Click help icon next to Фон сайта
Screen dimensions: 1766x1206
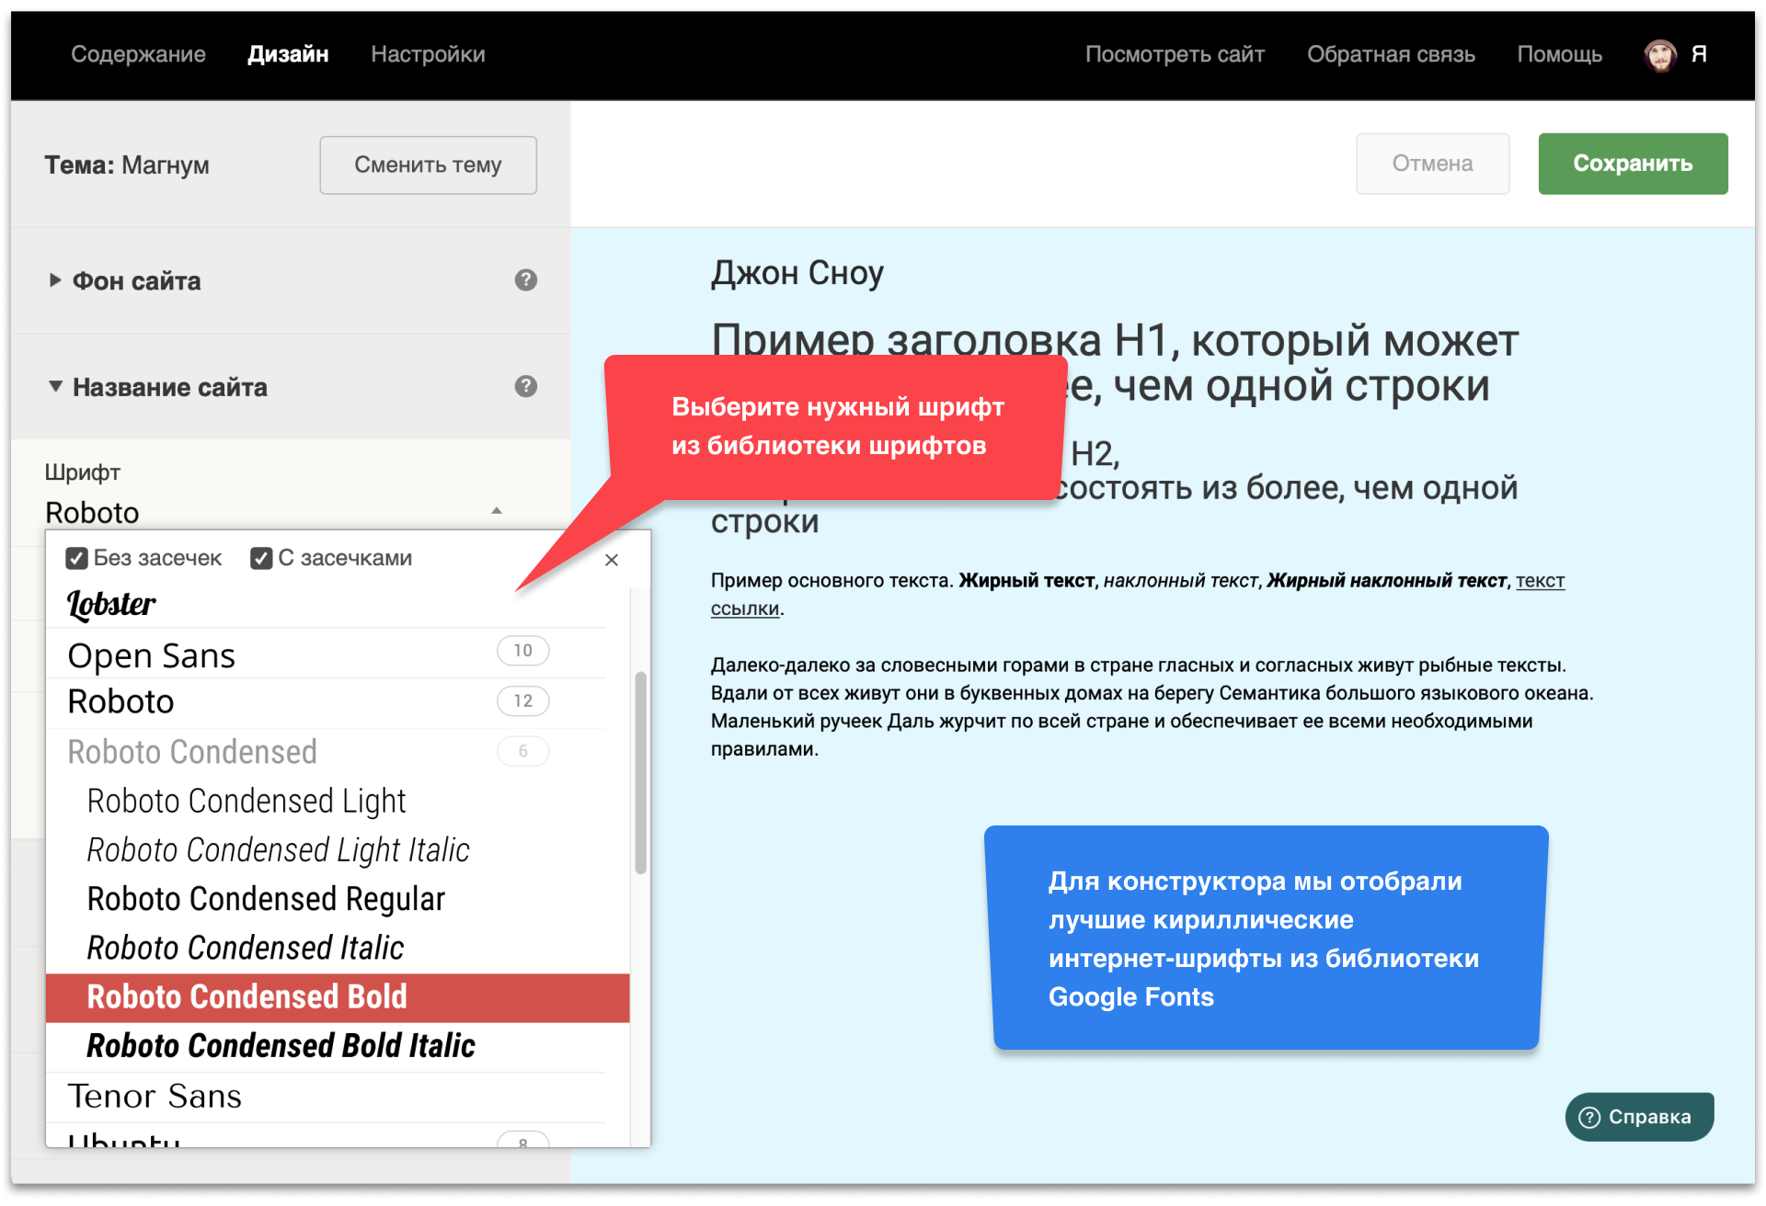tap(525, 280)
